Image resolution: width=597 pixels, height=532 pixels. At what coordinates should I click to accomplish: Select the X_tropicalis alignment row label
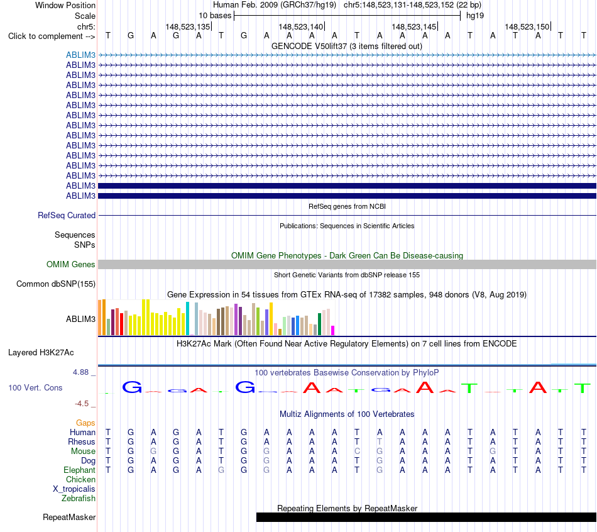coord(74,489)
